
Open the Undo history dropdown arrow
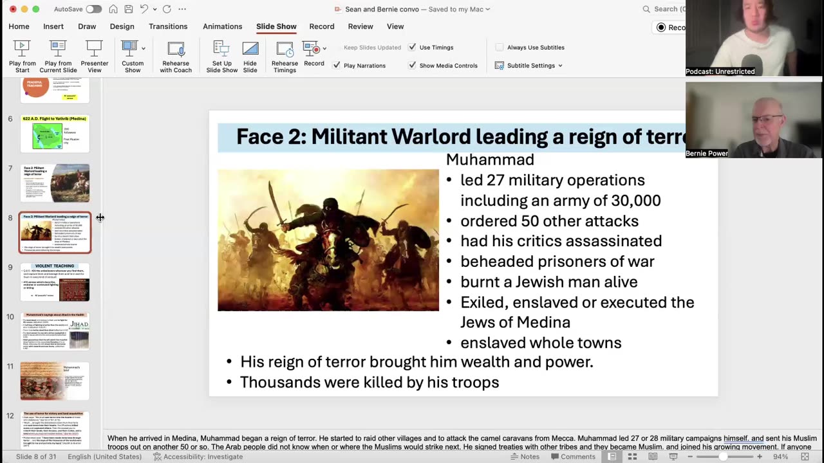point(154,9)
